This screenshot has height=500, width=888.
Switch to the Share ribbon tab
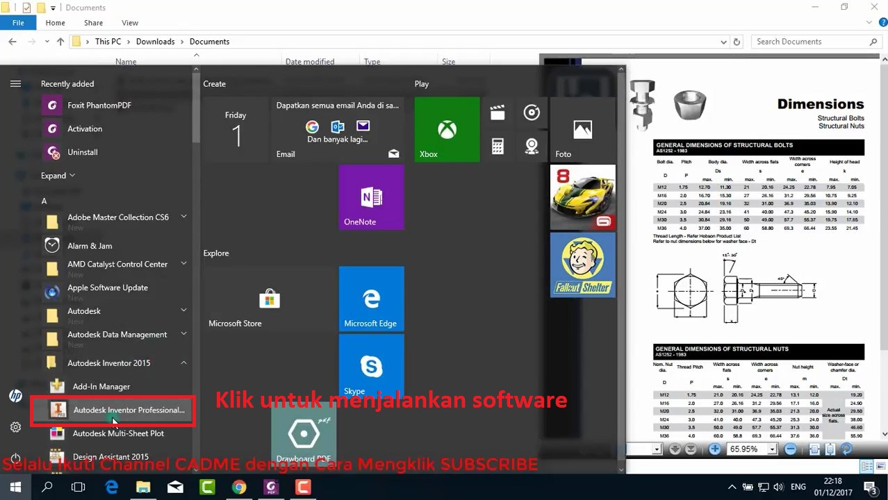[x=93, y=22]
